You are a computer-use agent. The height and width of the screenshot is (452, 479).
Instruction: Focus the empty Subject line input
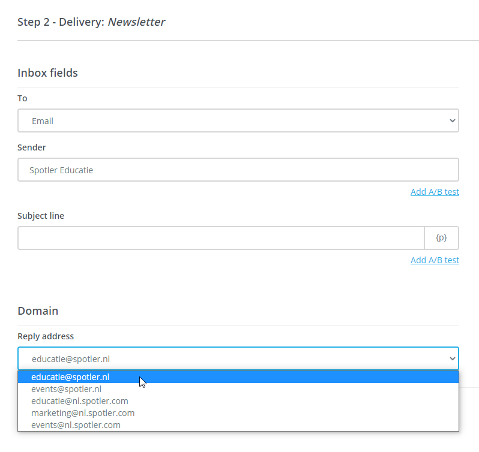pos(221,238)
